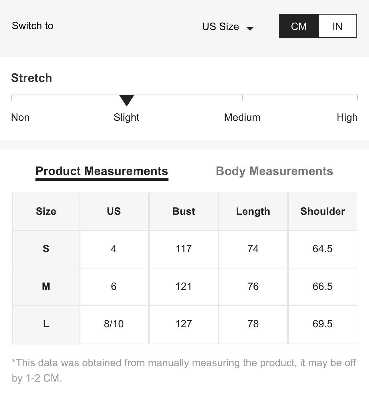Click the Bust column header
Image resolution: width=369 pixels, height=405 pixels.
(184, 211)
